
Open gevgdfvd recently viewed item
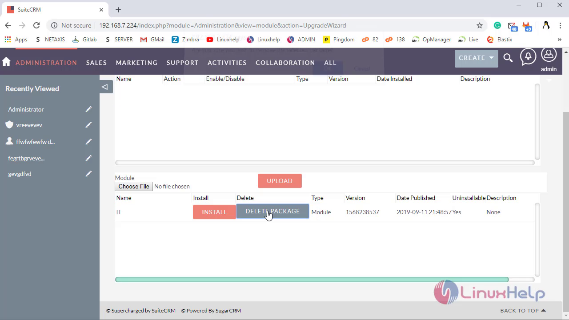pos(20,174)
